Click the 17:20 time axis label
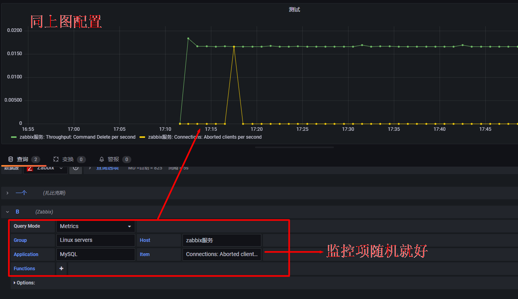This screenshot has width=518, height=299. coord(257,129)
